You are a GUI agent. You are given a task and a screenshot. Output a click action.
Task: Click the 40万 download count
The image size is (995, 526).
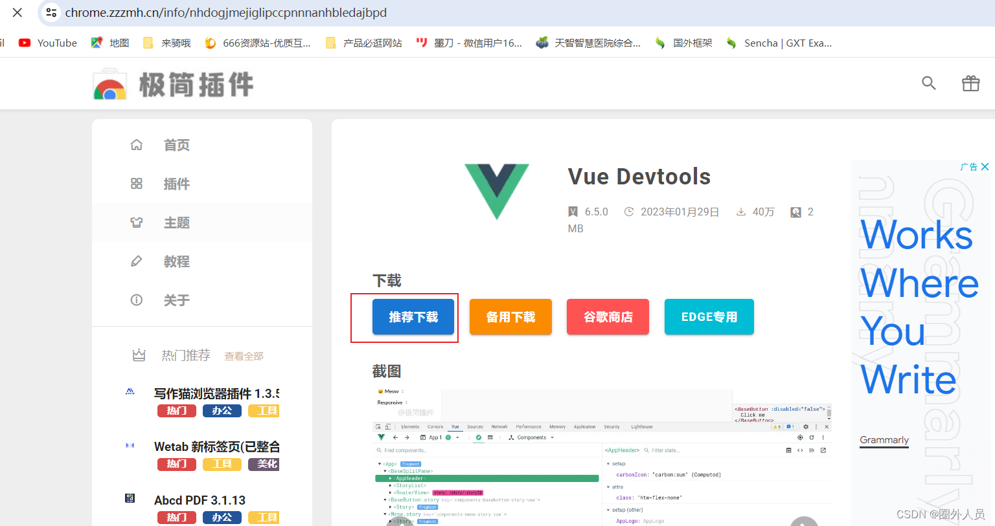coord(763,212)
